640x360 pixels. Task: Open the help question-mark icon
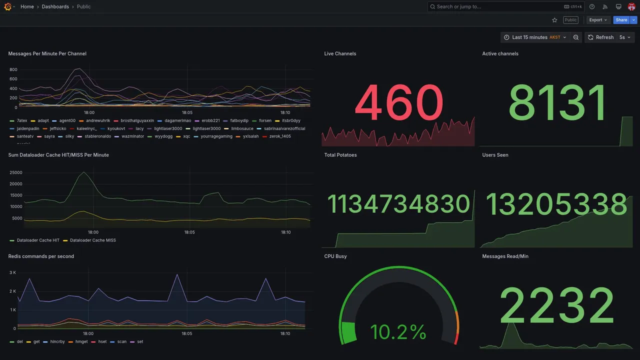592,6
